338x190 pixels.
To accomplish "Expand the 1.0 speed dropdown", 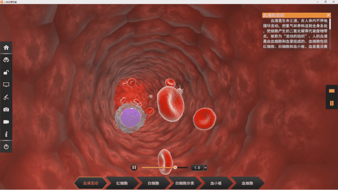I will (x=205, y=168).
